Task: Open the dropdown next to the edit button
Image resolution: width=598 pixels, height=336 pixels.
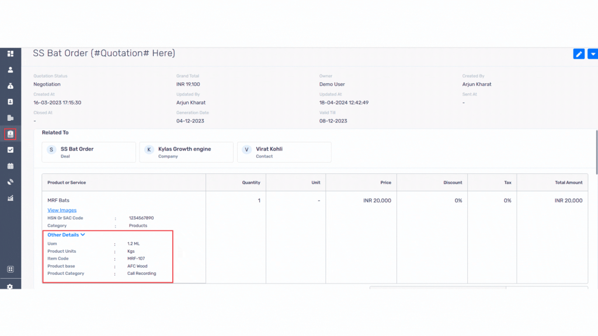Action: pos(592,54)
